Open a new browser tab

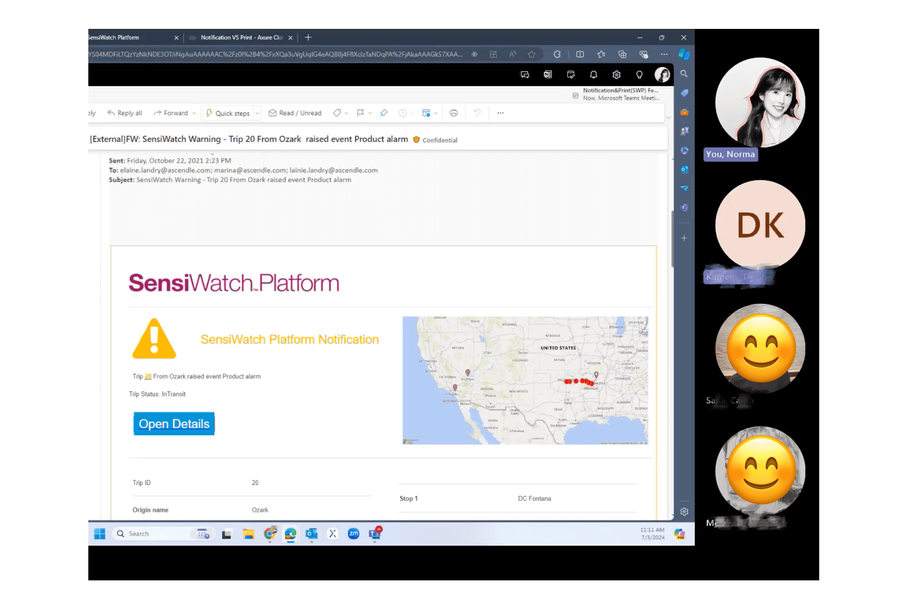(x=308, y=38)
